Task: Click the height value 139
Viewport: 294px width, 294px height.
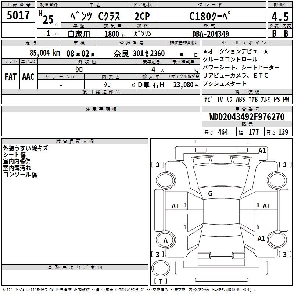Action: tap(283, 132)
